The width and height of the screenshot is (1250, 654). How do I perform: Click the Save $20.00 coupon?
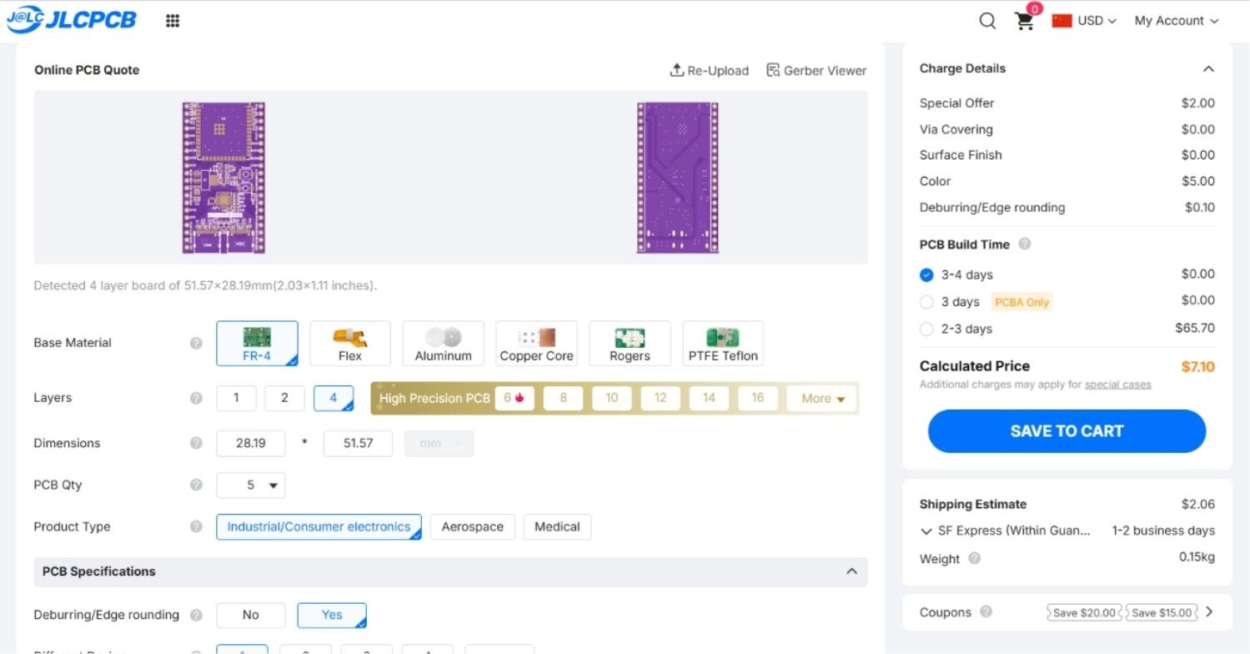click(1084, 612)
